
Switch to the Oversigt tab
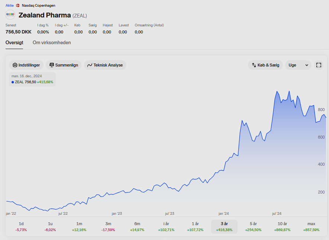(14, 43)
